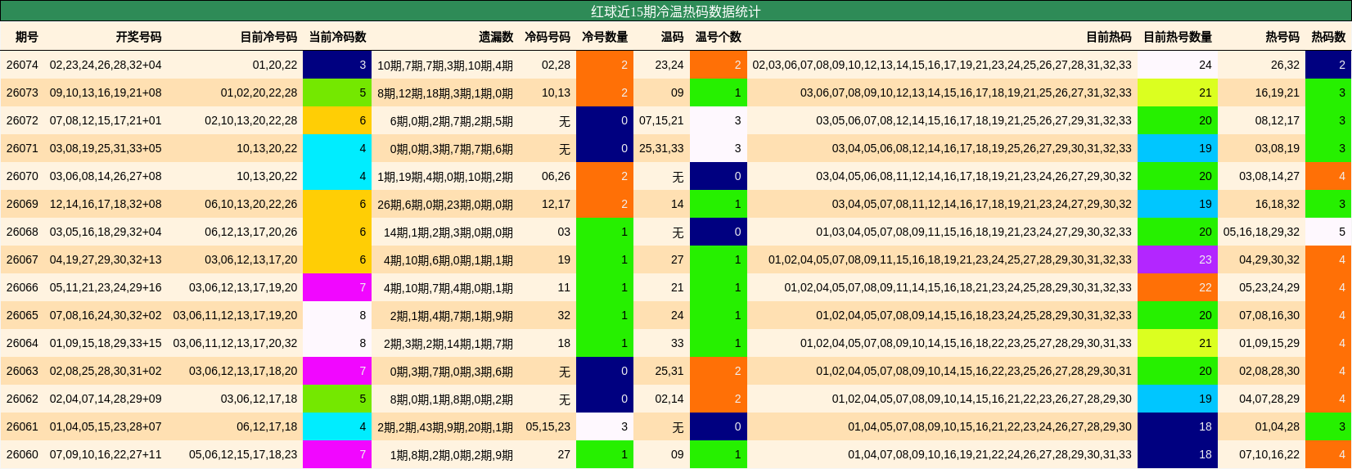Select period number 26060

pyautogui.click(x=22, y=454)
